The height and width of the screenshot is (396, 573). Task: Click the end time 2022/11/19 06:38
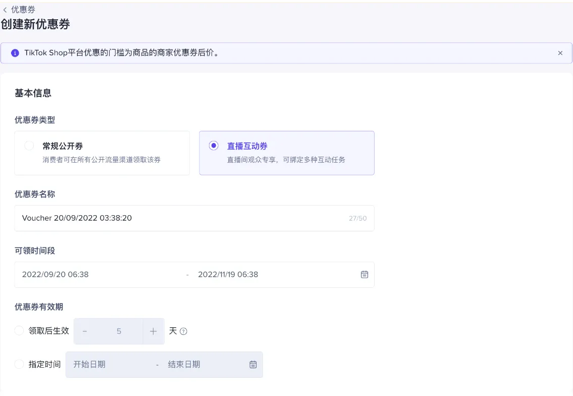pos(228,275)
